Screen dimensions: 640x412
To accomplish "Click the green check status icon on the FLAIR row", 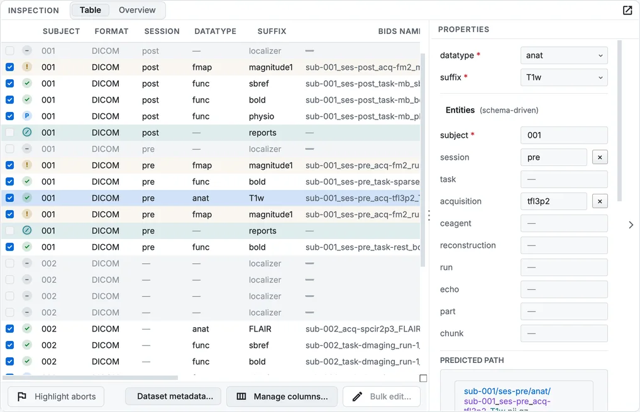I will [27, 328].
